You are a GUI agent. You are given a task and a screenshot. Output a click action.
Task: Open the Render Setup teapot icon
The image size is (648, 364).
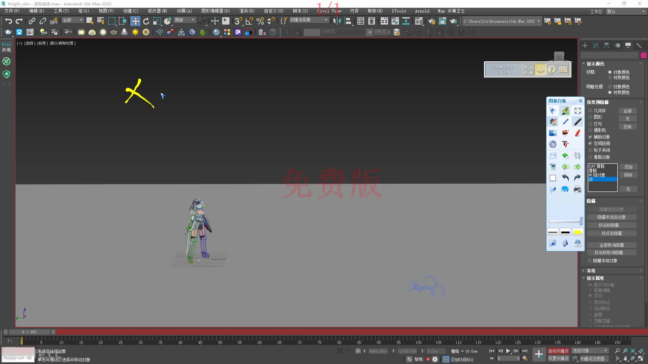pos(431,21)
